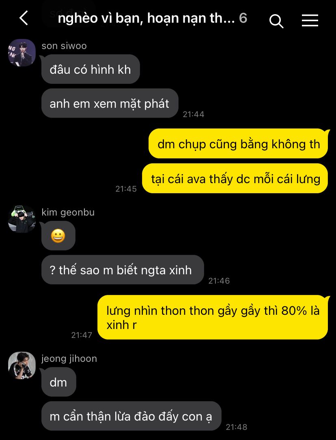
Task: Select '? thế sao m biết ngta xinh' message
Action: click(x=122, y=270)
